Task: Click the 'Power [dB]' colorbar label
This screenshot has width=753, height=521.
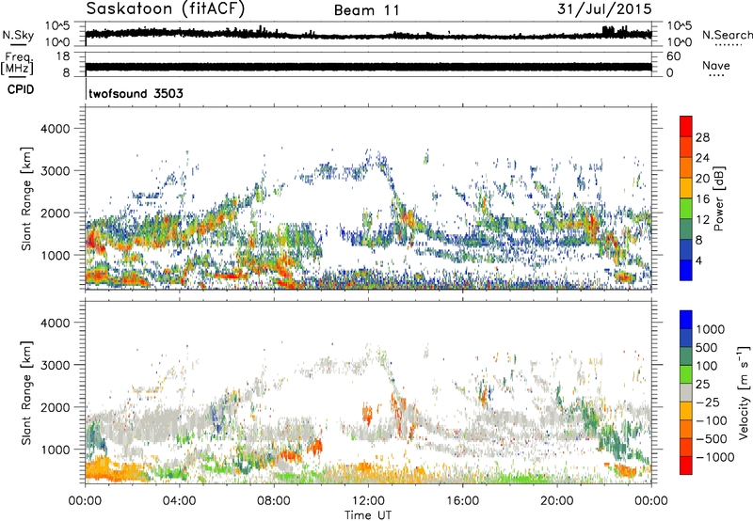Action: click(x=718, y=198)
